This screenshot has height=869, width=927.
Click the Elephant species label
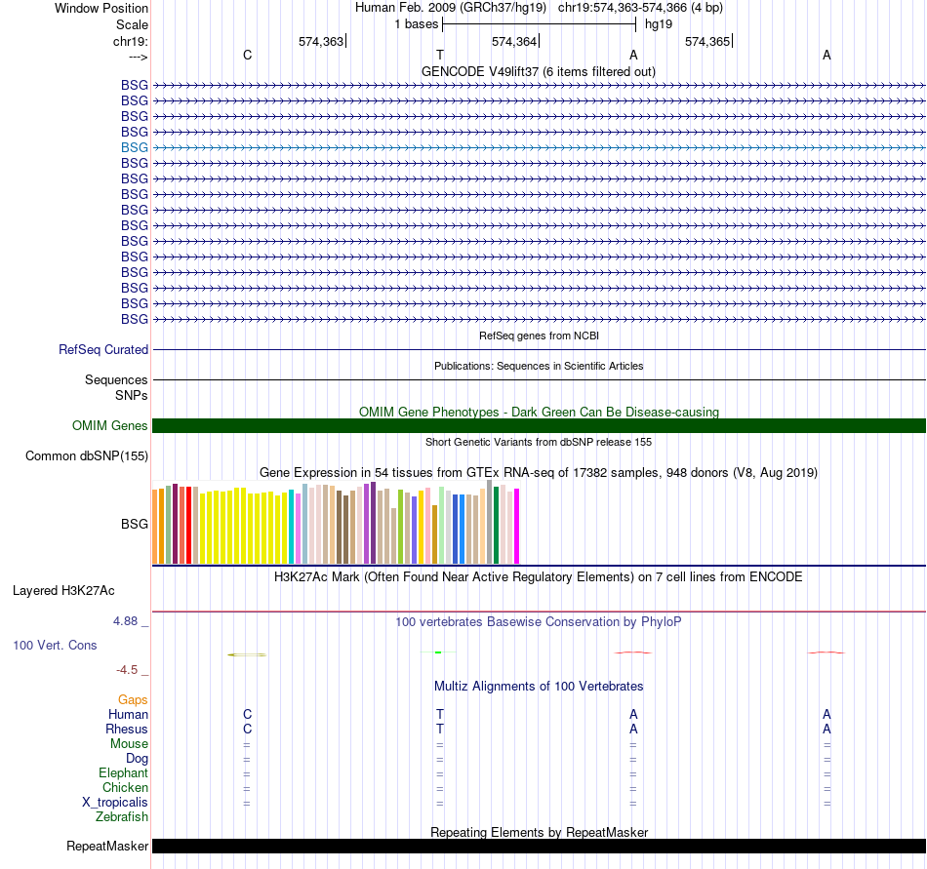click(123, 772)
